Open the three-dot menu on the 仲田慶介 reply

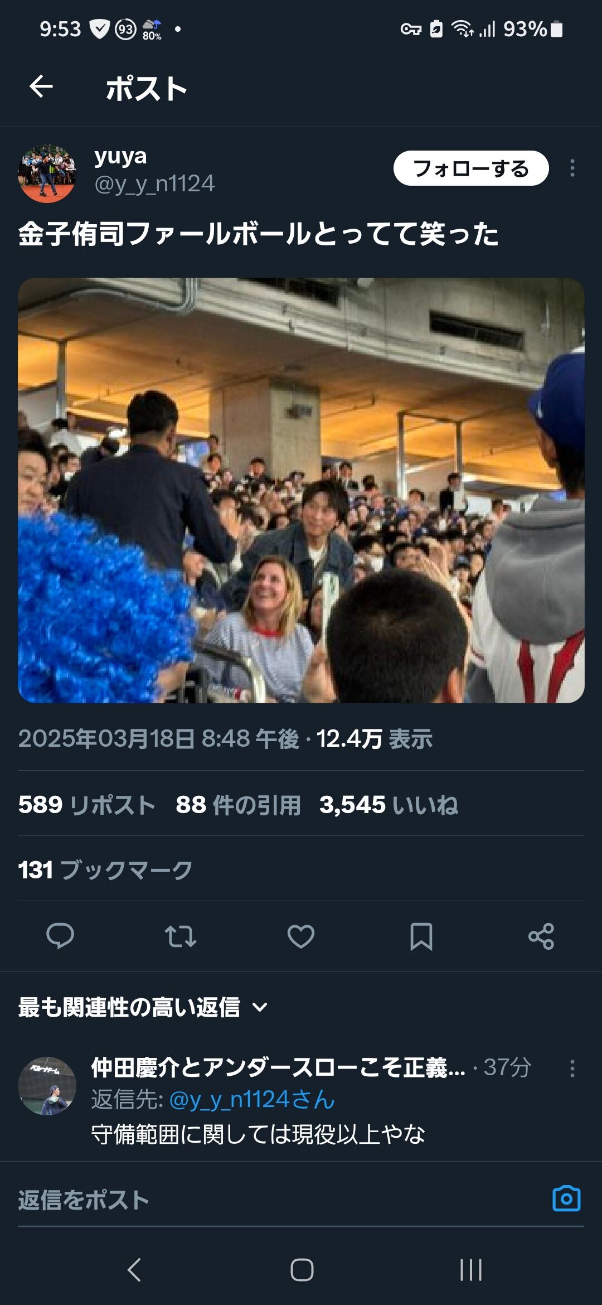pos(572,1068)
